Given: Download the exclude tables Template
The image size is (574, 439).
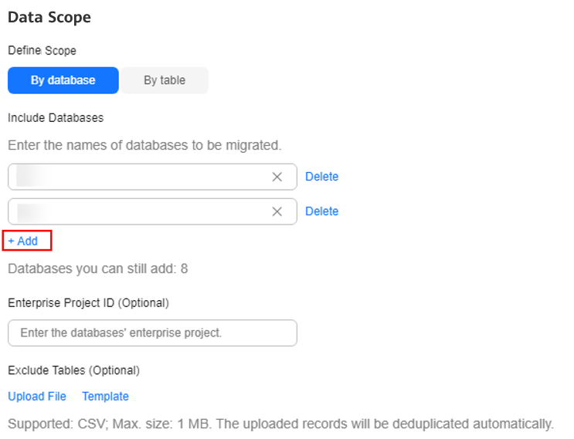Looking at the screenshot, I should click(105, 397).
